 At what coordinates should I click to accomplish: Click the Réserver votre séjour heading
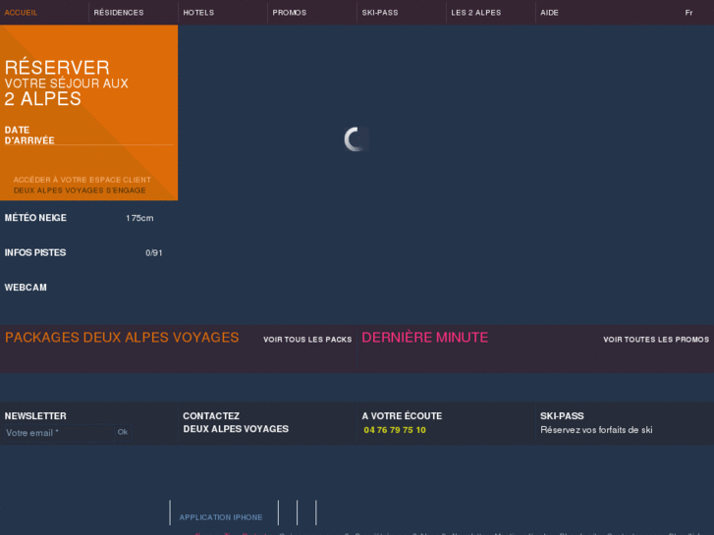click(x=67, y=82)
